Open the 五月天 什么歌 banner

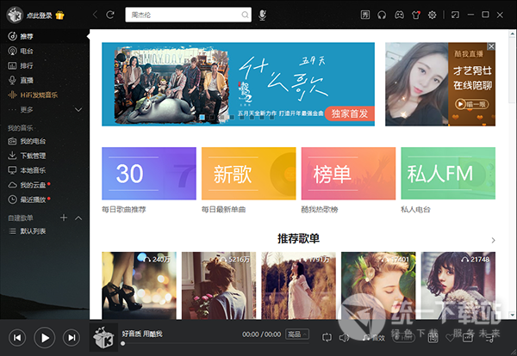[238, 84]
